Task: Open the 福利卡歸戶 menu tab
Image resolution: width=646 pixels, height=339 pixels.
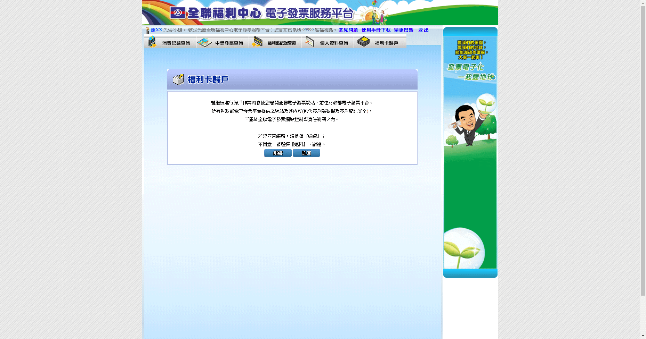Action: pos(380,42)
